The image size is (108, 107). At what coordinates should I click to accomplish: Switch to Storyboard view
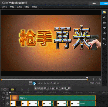coord(5,89)
